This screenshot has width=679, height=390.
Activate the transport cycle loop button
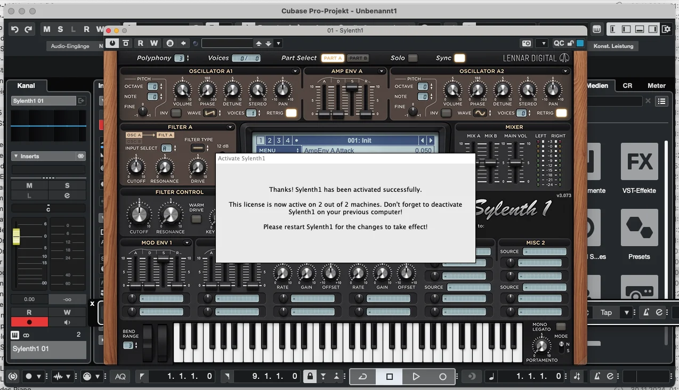click(363, 377)
